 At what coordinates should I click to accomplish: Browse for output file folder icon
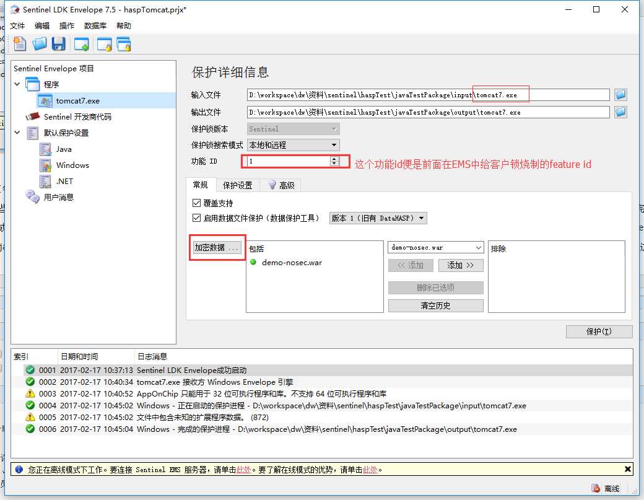pos(620,112)
